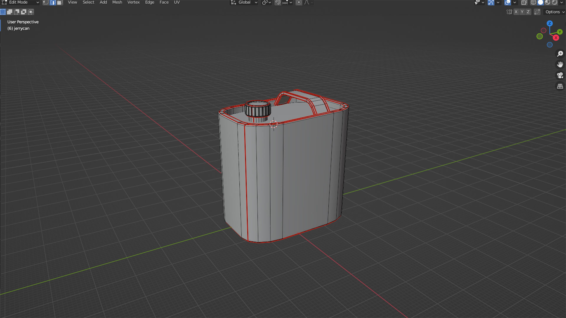Switch to face select mode
The height and width of the screenshot is (318, 566).
pos(60,2)
